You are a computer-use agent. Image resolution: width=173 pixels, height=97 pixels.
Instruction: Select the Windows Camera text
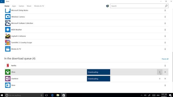[18, 17]
